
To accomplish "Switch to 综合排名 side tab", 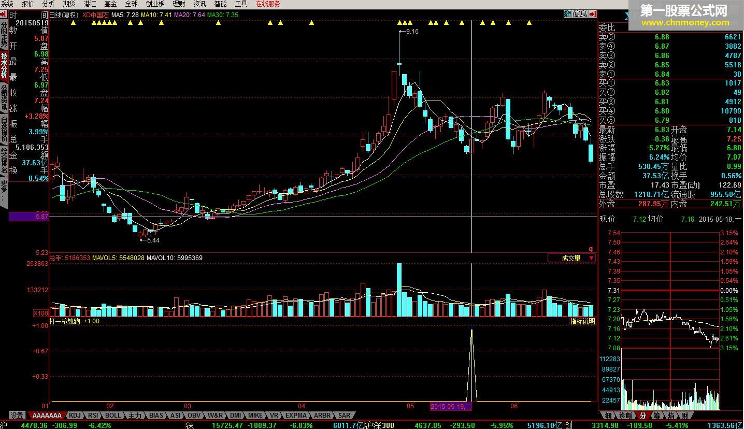I will (x=4, y=161).
